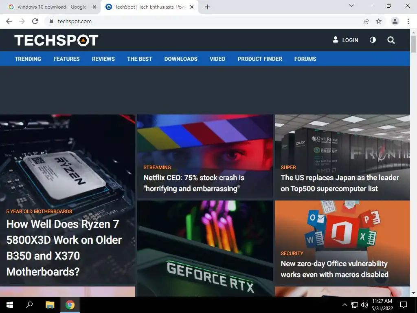Open the Windows notification center icon
The image size is (417, 313).
404,305
